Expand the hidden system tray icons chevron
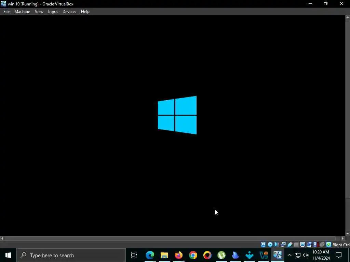This screenshot has width=350, height=262. pyautogui.click(x=289, y=255)
